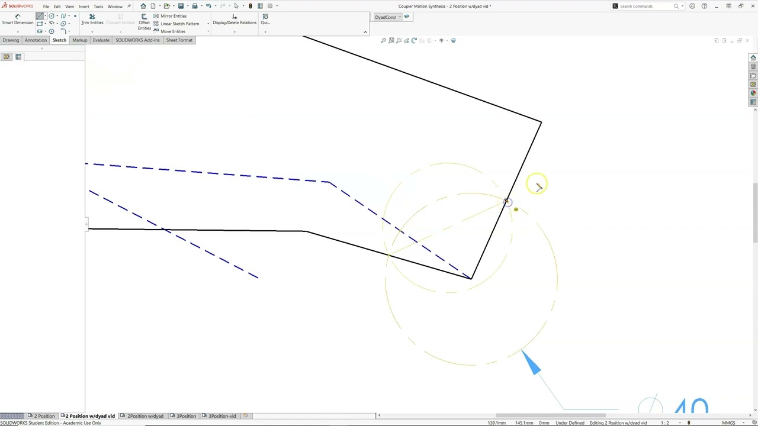The height and width of the screenshot is (426, 758).
Task: Switch to Annotation ribbon tab
Action: pos(36,40)
